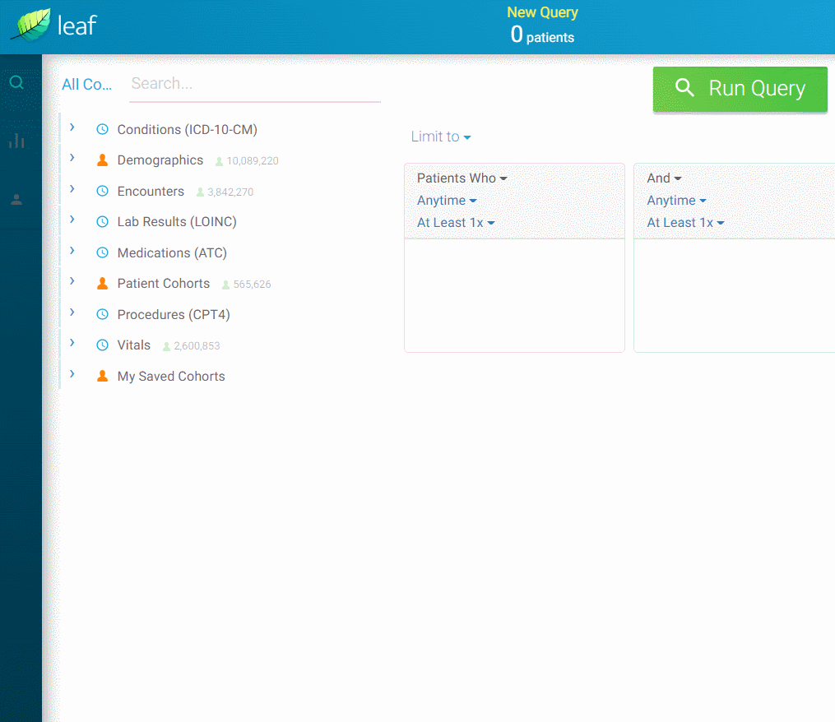Viewport: 835px width, 722px height.
Task: Open the Patients Who dropdown
Action: [x=462, y=178]
